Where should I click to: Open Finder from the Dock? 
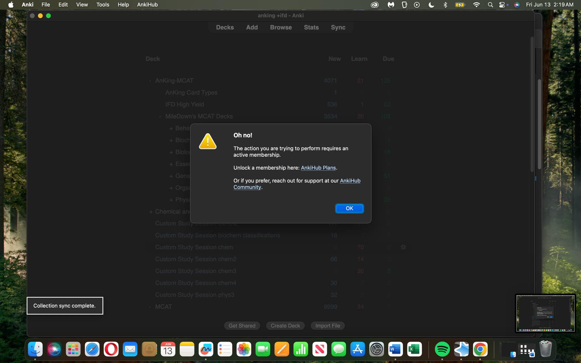click(x=35, y=349)
